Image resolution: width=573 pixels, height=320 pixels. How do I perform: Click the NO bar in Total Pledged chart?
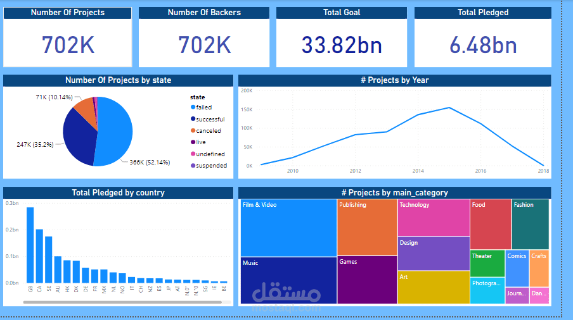point(122,278)
